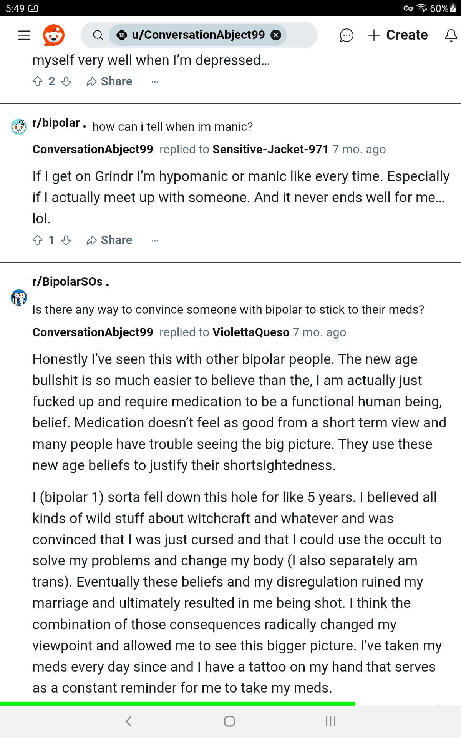Tap the r/BipolarSOs community avatar
Screen dimensions: 461x738
[18, 298]
